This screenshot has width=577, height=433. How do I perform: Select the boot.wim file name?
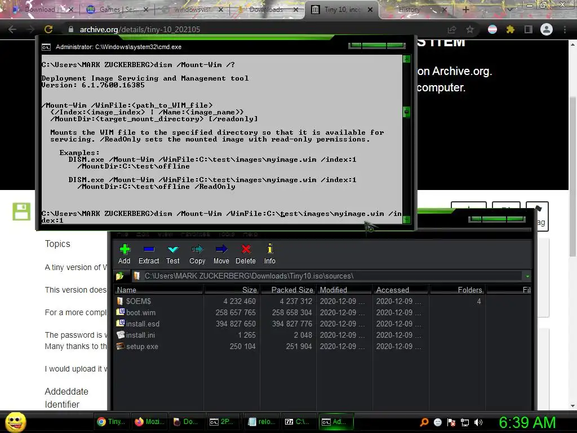[140, 312]
